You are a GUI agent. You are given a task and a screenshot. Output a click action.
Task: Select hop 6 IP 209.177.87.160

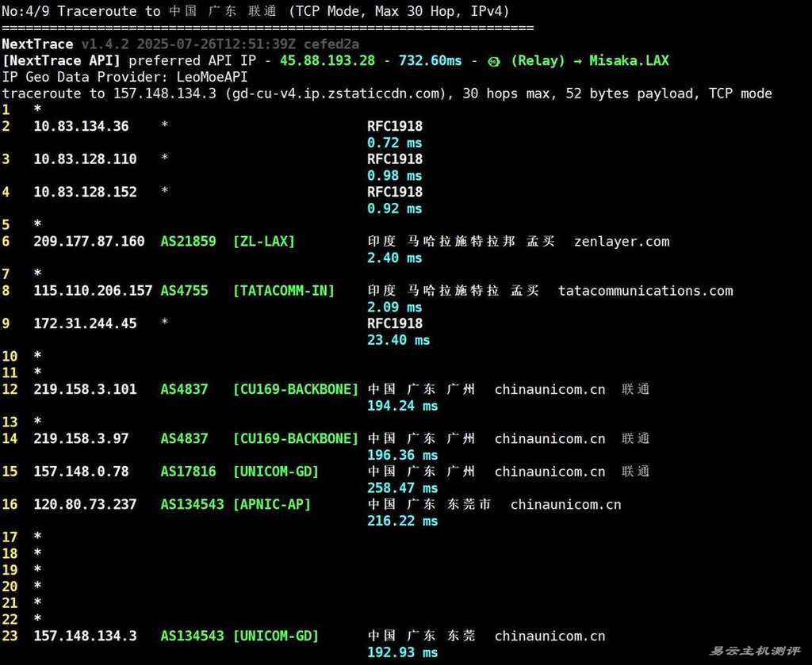tap(89, 241)
